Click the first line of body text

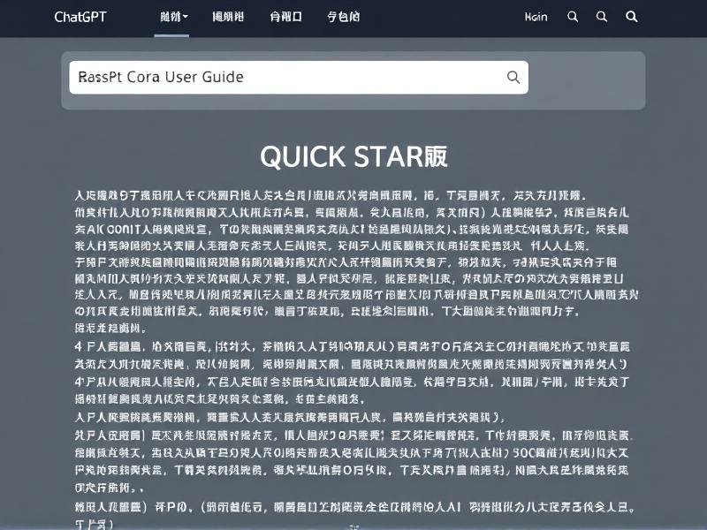pos(330,194)
